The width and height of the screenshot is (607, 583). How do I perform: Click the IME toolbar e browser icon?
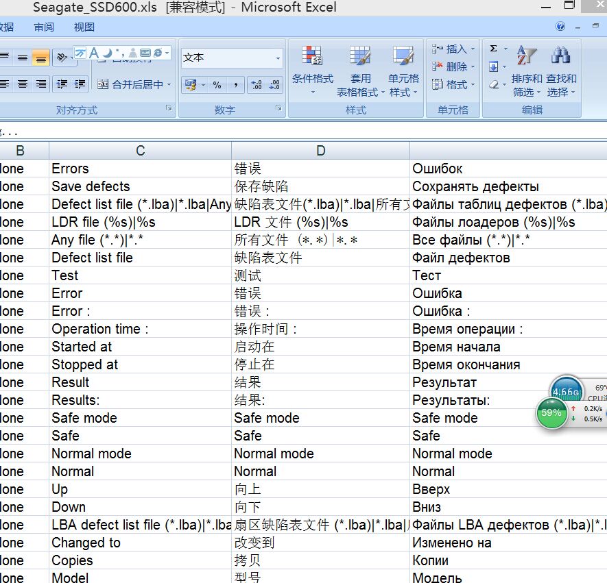pos(158,53)
